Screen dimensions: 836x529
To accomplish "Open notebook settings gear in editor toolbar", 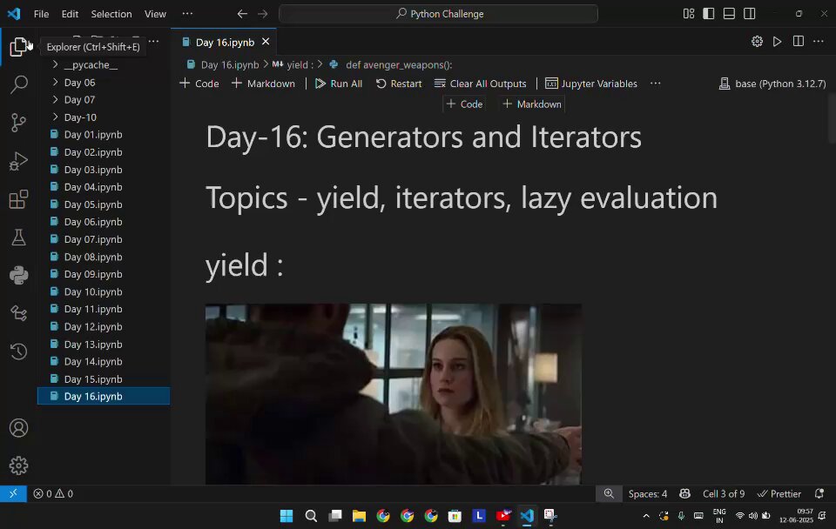I will coord(757,42).
